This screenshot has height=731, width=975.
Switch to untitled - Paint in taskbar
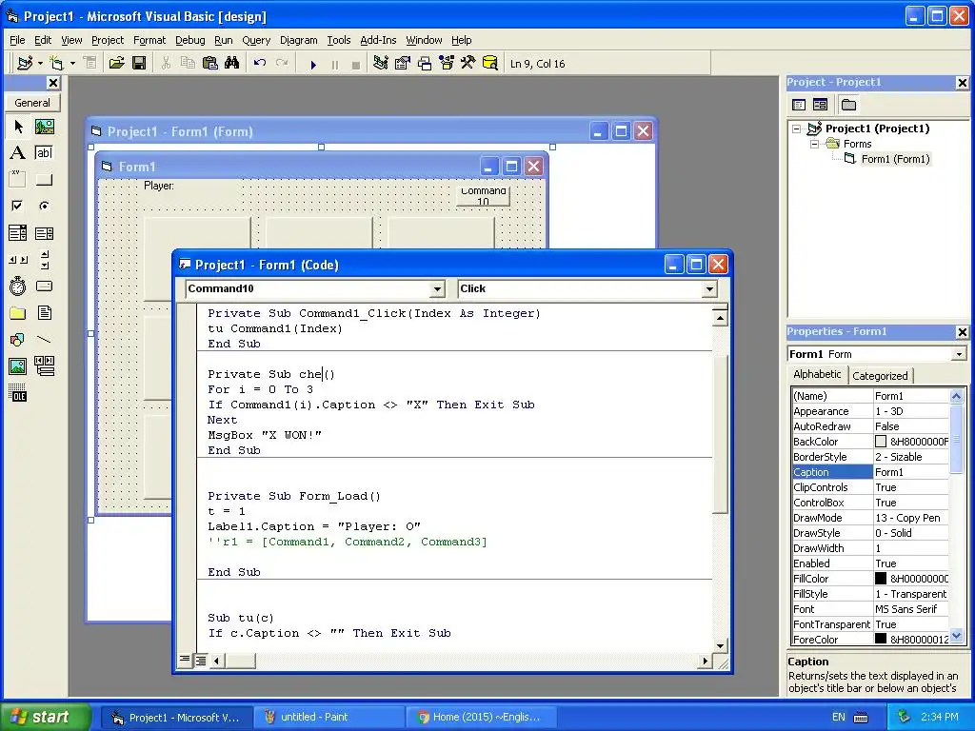coord(328,717)
